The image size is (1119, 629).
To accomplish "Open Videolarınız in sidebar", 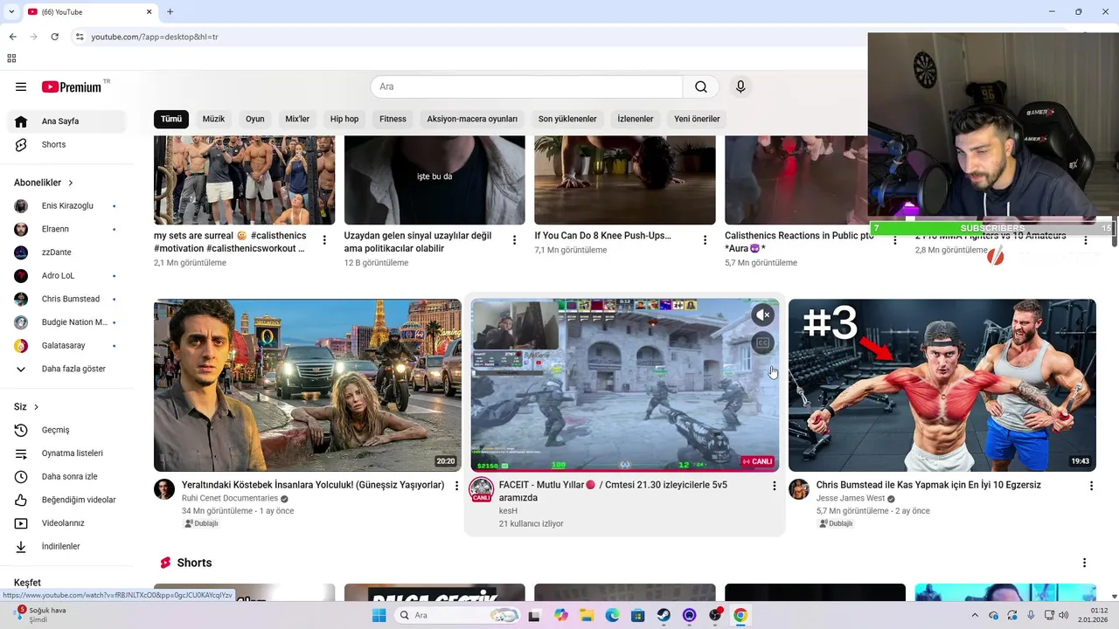I will 66,523.
